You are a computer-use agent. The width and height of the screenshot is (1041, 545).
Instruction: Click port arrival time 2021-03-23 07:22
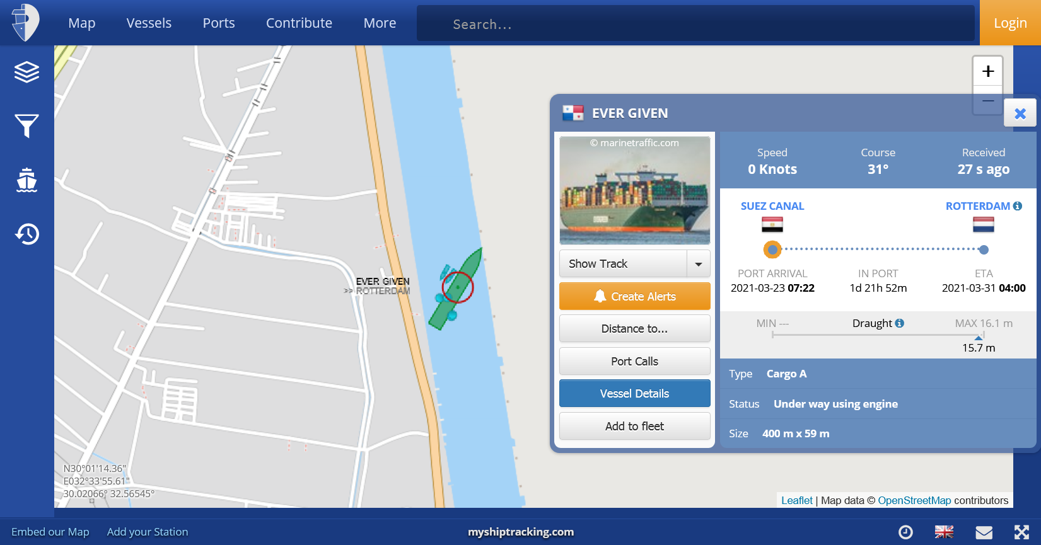click(x=772, y=288)
